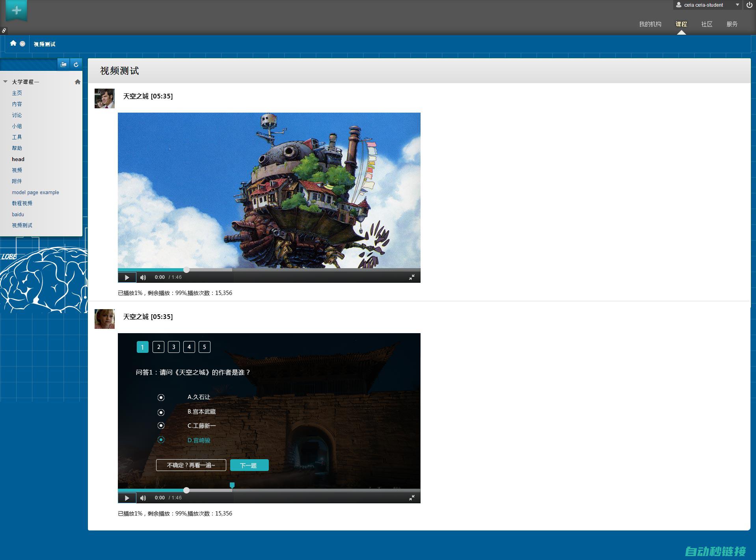Open 附件 in course menu
The image size is (756, 560).
(x=17, y=181)
